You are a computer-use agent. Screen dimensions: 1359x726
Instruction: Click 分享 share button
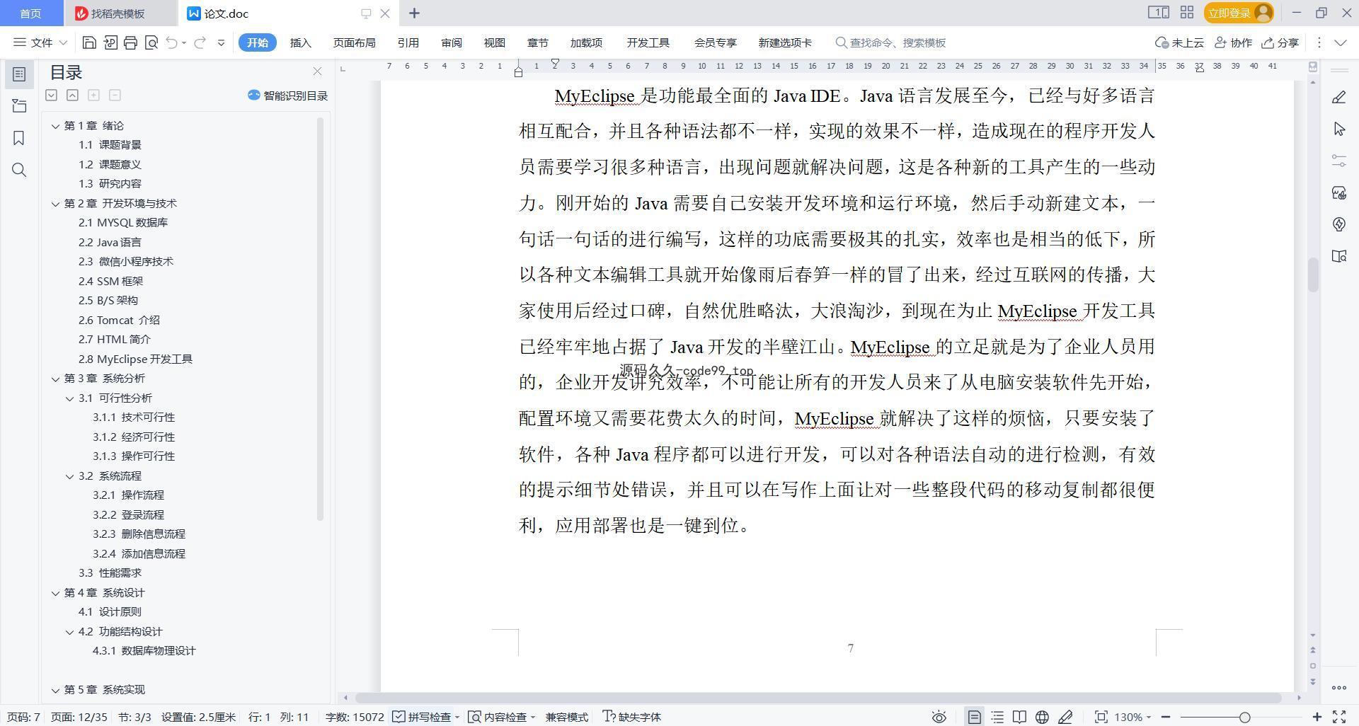(x=1280, y=43)
